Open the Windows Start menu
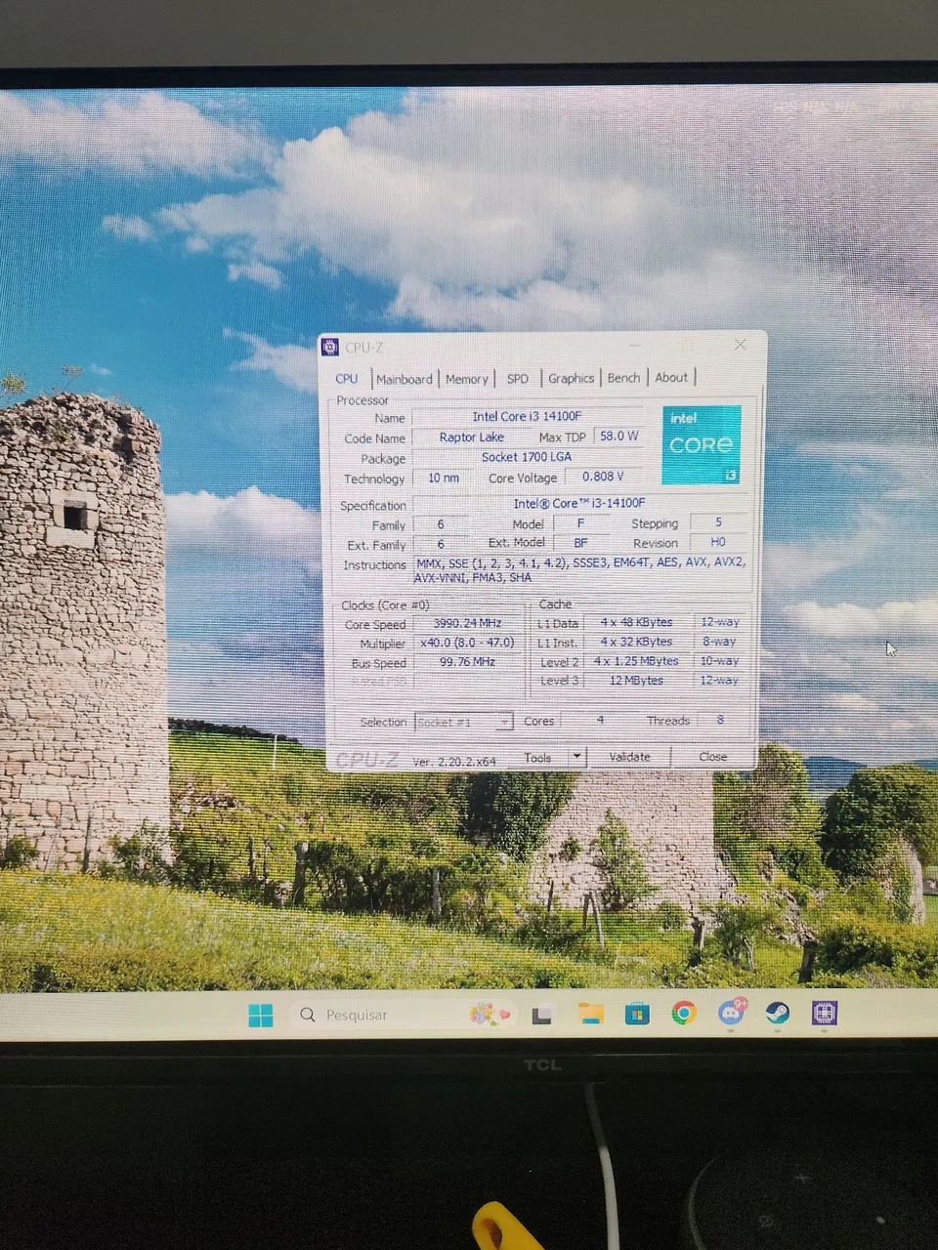The height and width of the screenshot is (1250, 938). point(261,1016)
